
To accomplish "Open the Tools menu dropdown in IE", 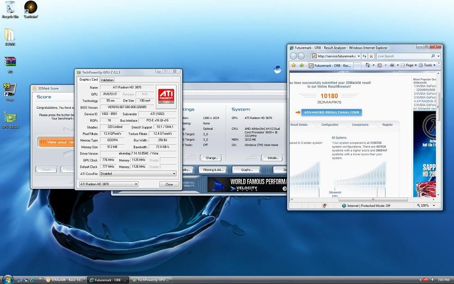I will [x=427, y=65].
